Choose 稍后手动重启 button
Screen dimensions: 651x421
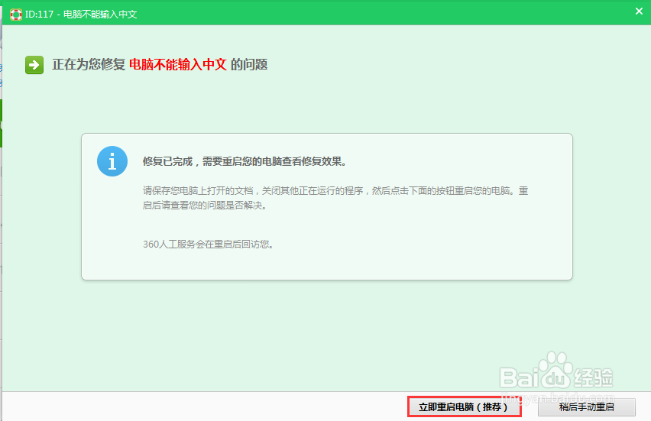pos(587,407)
